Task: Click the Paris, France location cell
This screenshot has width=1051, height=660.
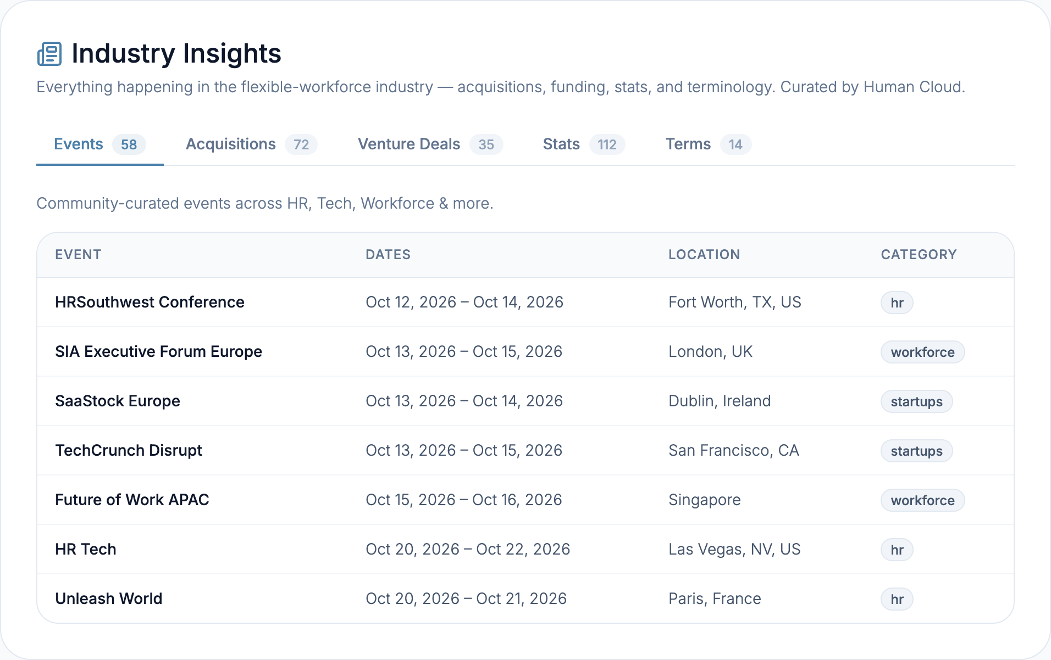Action: pos(715,599)
